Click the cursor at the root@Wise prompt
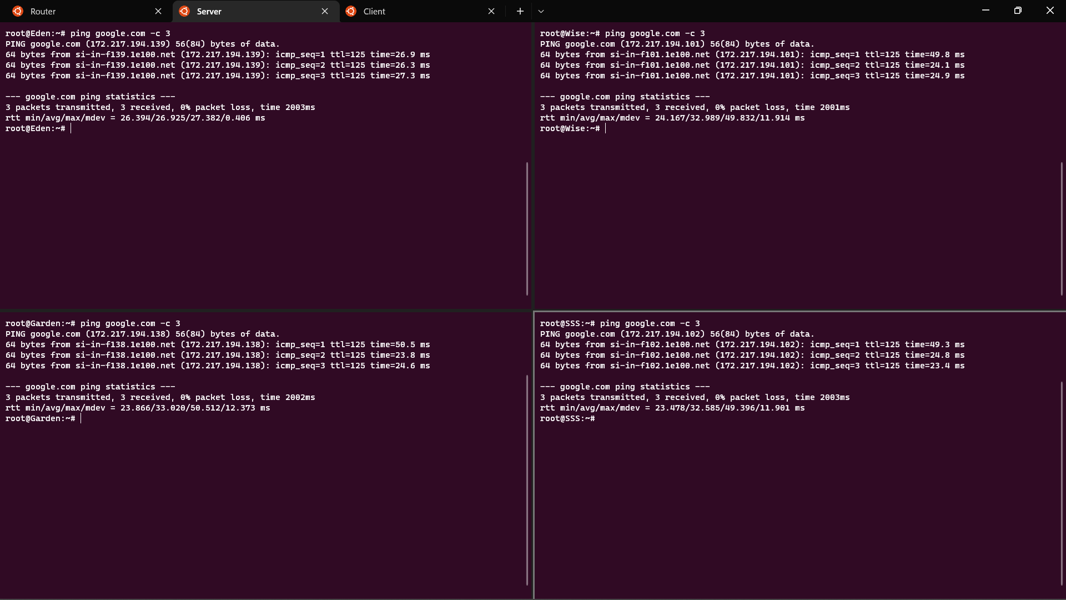The height and width of the screenshot is (600, 1066). click(605, 128)
